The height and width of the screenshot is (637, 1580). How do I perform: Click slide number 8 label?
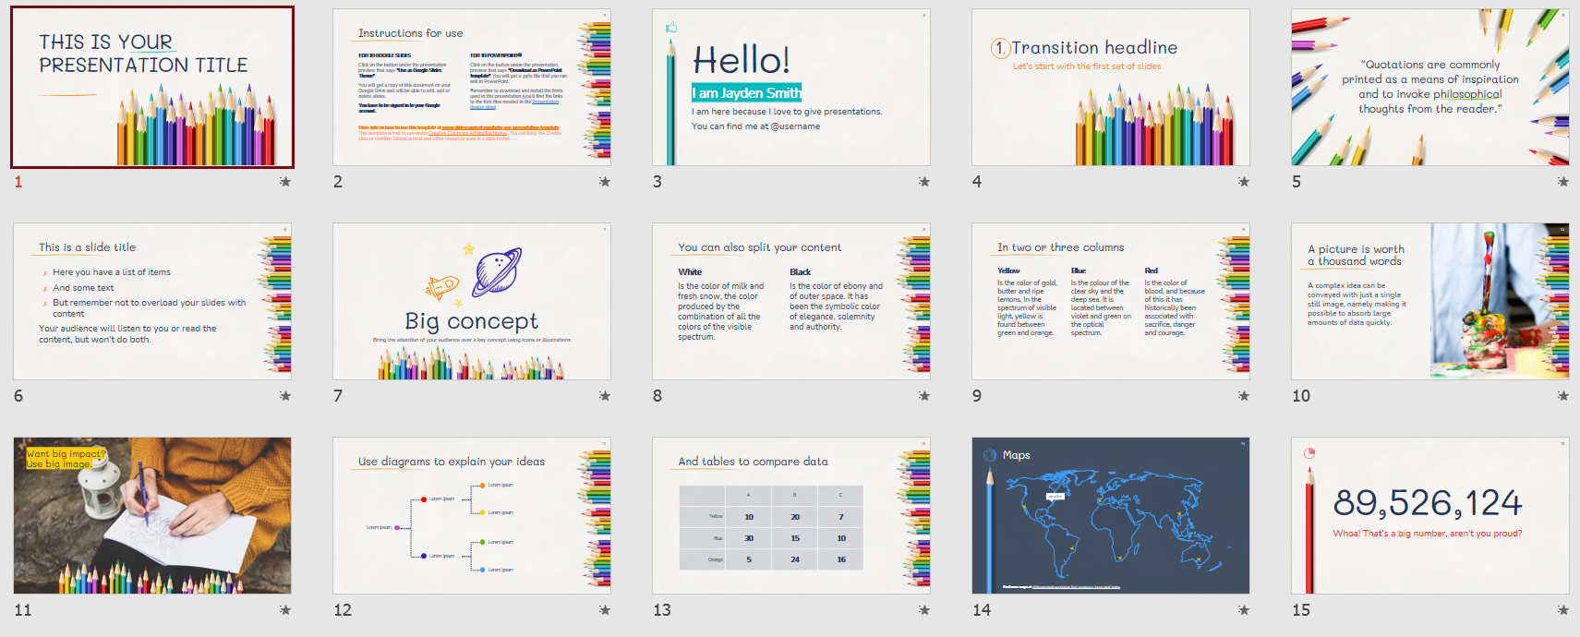click(657, 396)
